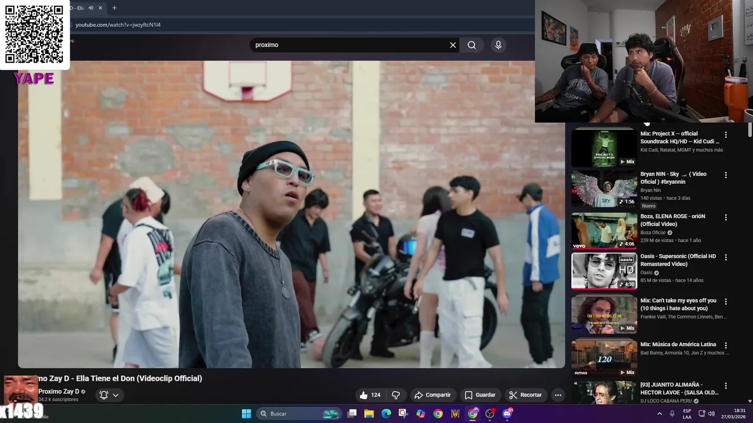Open a new browser tab

(114, 8)
